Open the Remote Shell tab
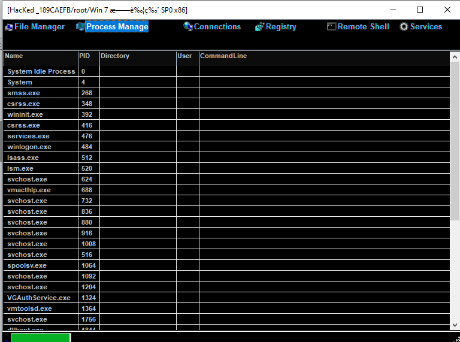Screen dimensions: 460x342 [363, 27]
